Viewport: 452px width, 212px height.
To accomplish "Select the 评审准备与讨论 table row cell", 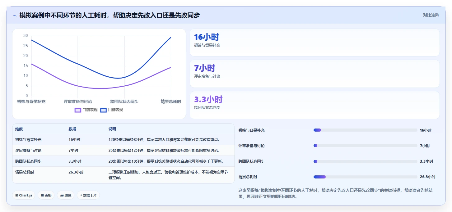I will [x=28, y=151].
